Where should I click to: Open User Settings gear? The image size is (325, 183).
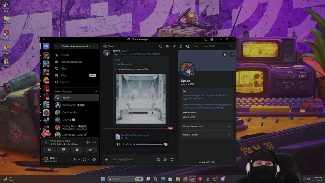[x=94, y=159]
